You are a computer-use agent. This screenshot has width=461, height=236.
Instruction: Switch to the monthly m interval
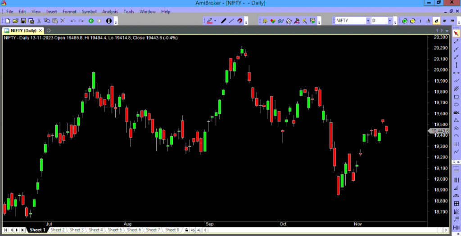coord(452,21)
